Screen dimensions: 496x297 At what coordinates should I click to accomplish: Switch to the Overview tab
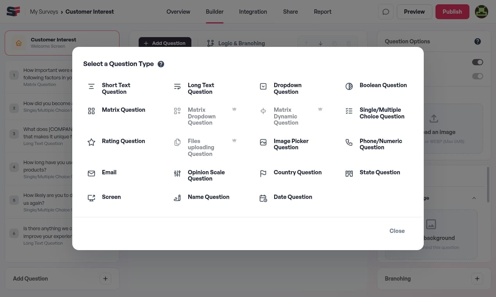pyautogui.click(x=178, y=12)
